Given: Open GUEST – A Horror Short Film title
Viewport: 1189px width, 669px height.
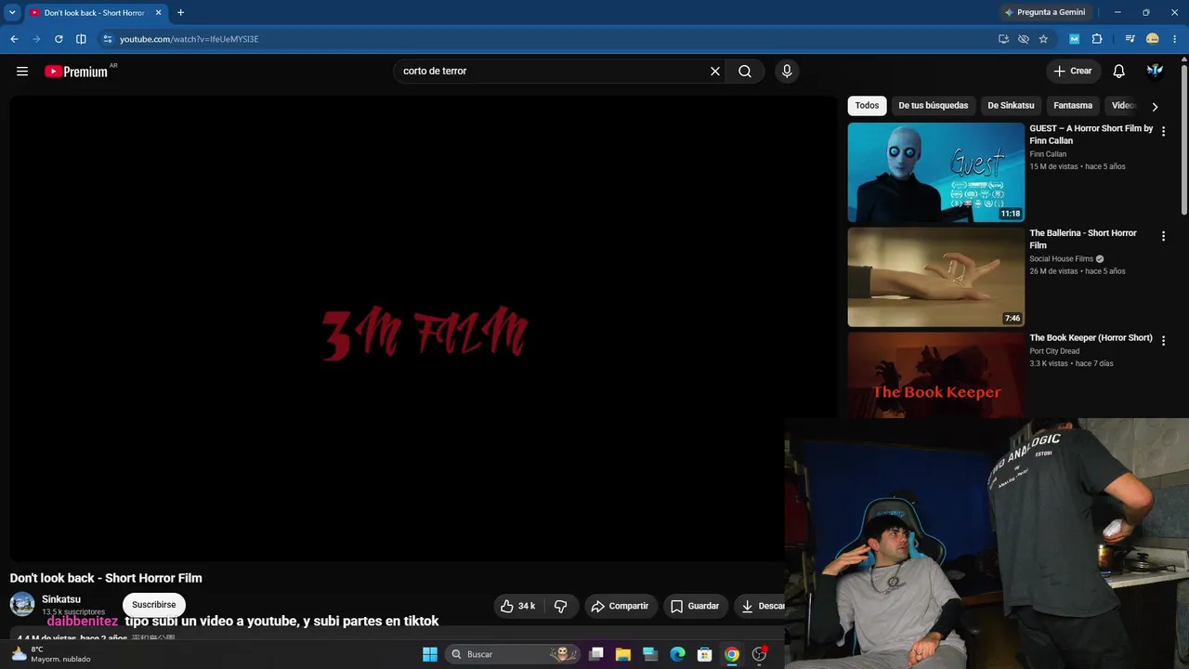Looking at the screenshot, I should click(1091, 135).
